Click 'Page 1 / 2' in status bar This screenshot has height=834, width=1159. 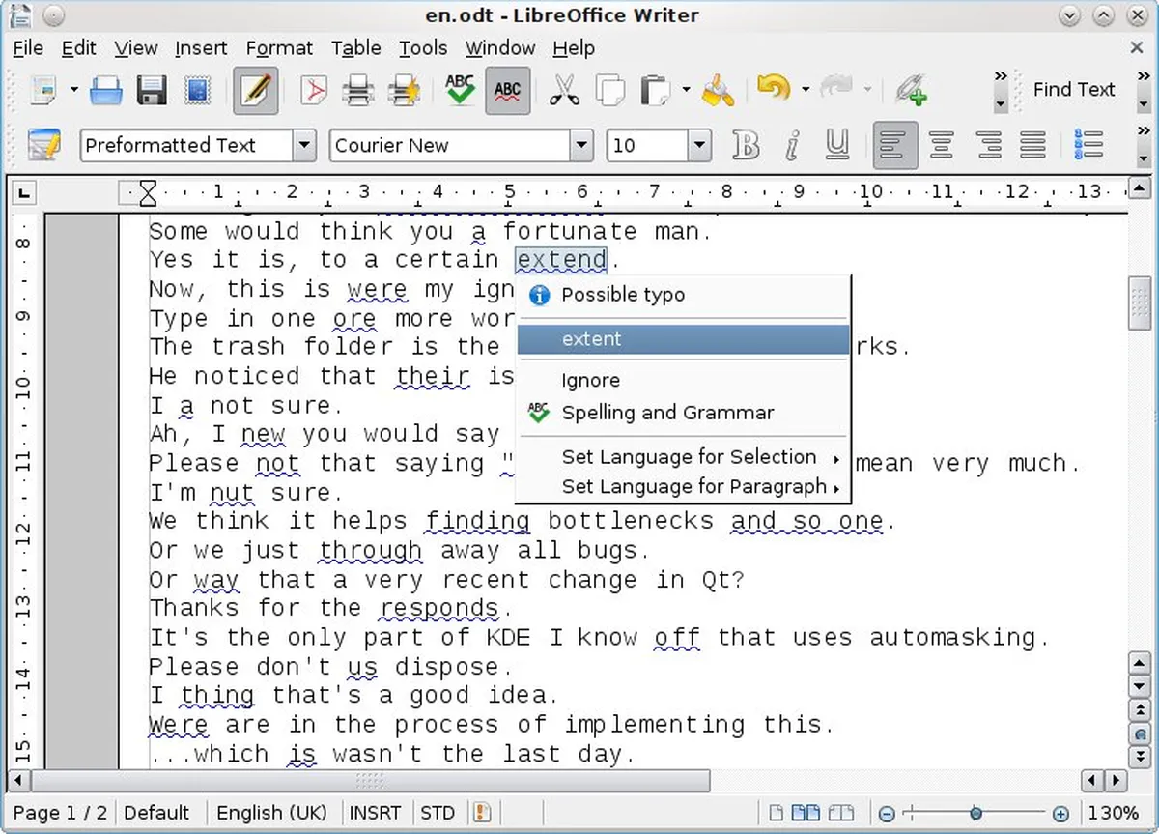pos(61,814)
